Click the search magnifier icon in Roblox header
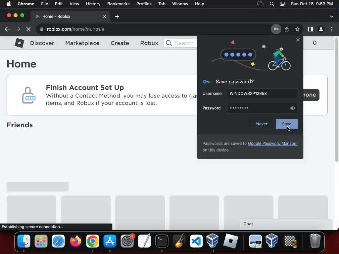This screenshot has width=339, height=254. point(169,43)
